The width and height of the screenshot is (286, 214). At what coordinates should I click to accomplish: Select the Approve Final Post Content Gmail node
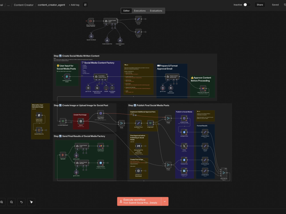coord(138,146)
